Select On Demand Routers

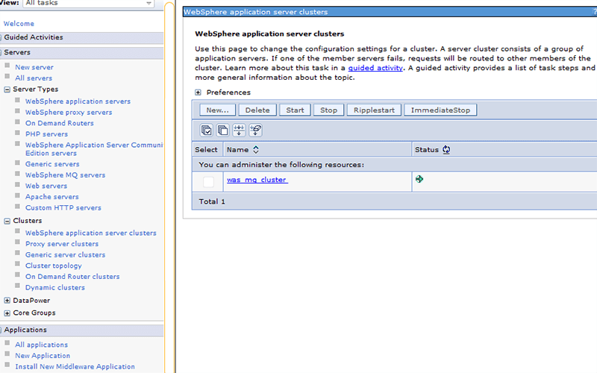[x=60, y=123]
